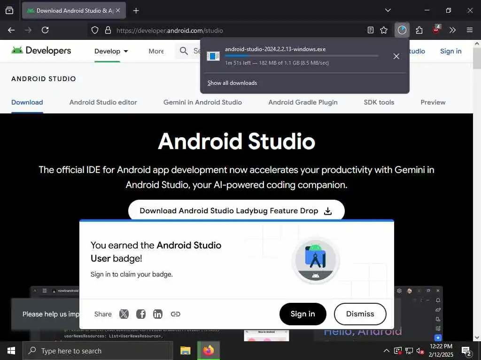This screenshot has width=481, height=360.
Task: Toggle reader view icon
Action: 370,30
